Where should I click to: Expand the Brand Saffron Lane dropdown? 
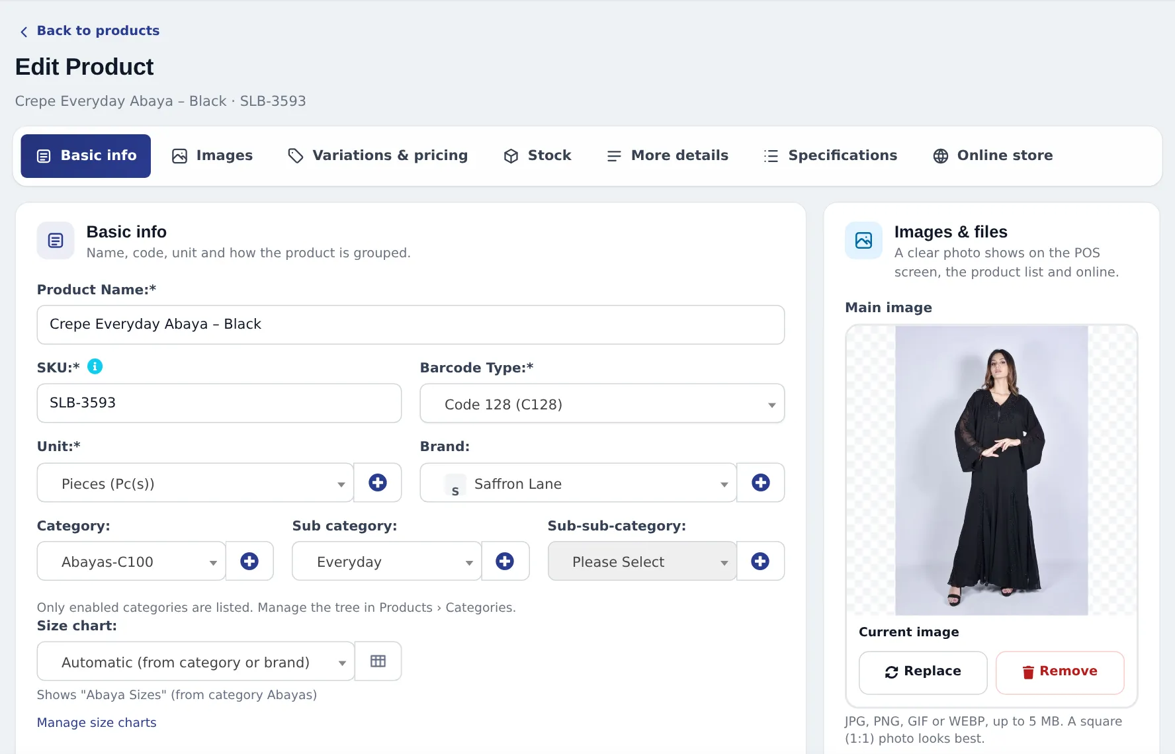tap(578, 483)
